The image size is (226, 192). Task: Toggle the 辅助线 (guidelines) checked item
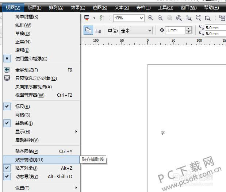[24, 123]
